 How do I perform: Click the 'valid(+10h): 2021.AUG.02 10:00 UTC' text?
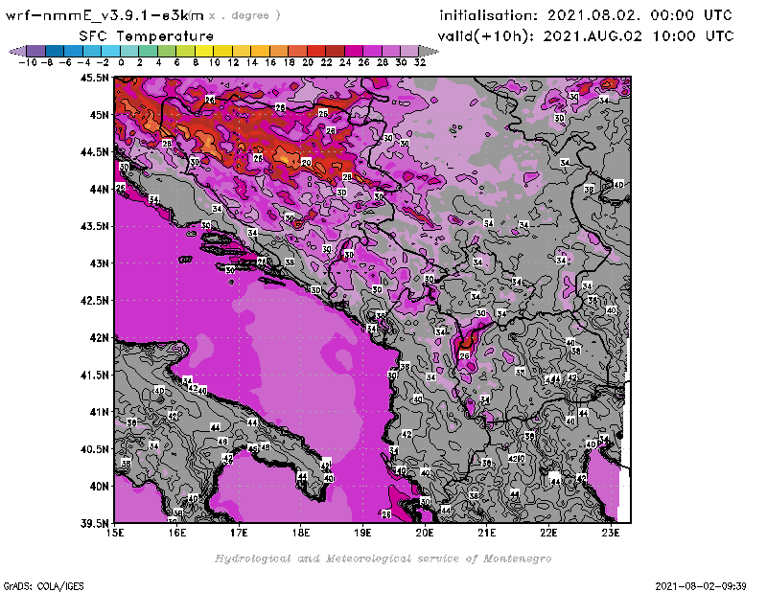coord(586,36)
